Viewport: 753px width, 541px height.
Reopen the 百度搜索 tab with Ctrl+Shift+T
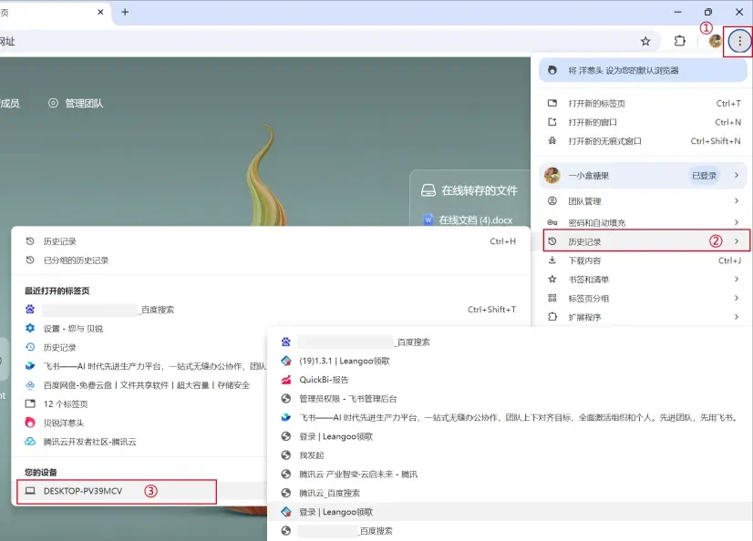tap(271, 310)
